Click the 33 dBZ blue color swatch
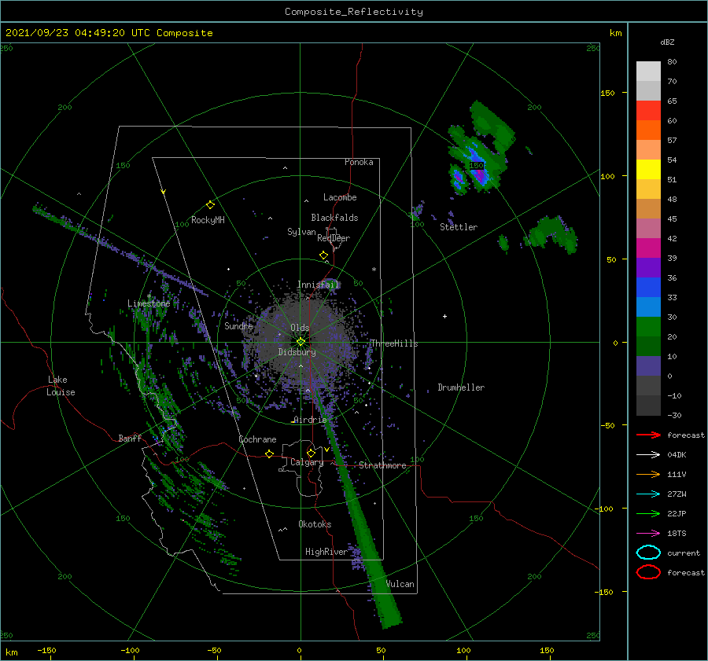The image size is (708, 661). tap(648, 287)
